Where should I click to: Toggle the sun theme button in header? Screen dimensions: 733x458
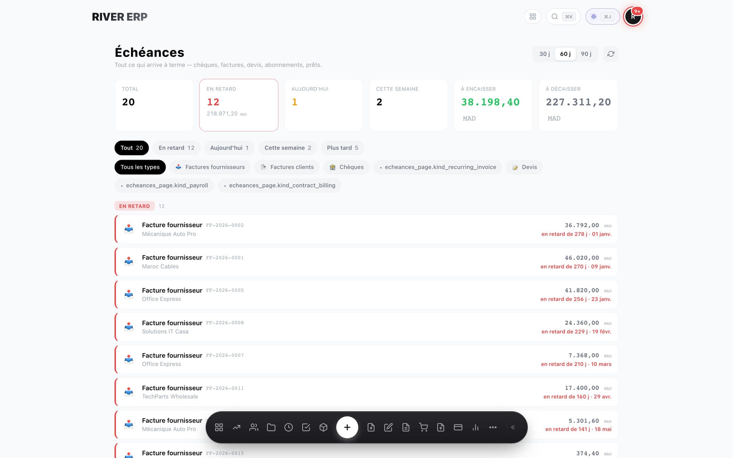point(602,16)
